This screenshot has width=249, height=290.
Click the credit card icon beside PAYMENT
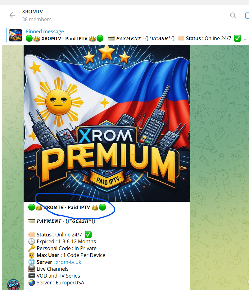[32, 221]
